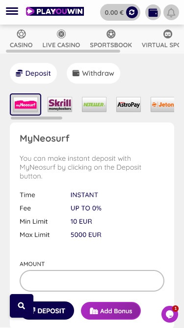Choose AstroPay as deposit method
This screenshot has width=184, height=328.
pyautogui.click(x=129, y=104)
